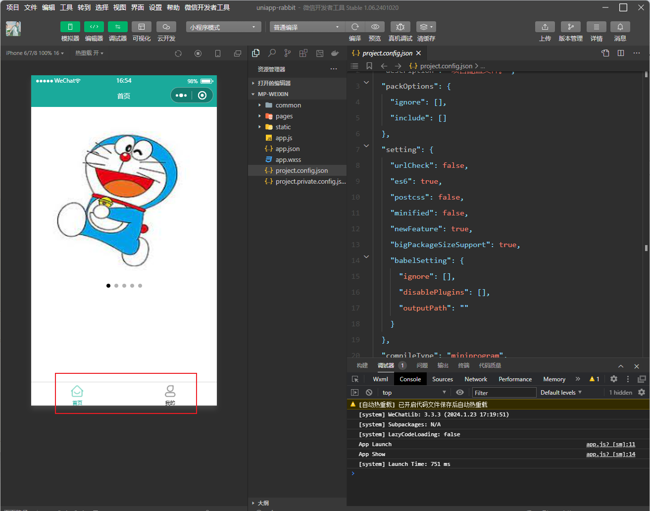This screenshot has width=650, height=511.
Task: Toggle the 模拟器 simulator panel button
Action: pos(70,27)
